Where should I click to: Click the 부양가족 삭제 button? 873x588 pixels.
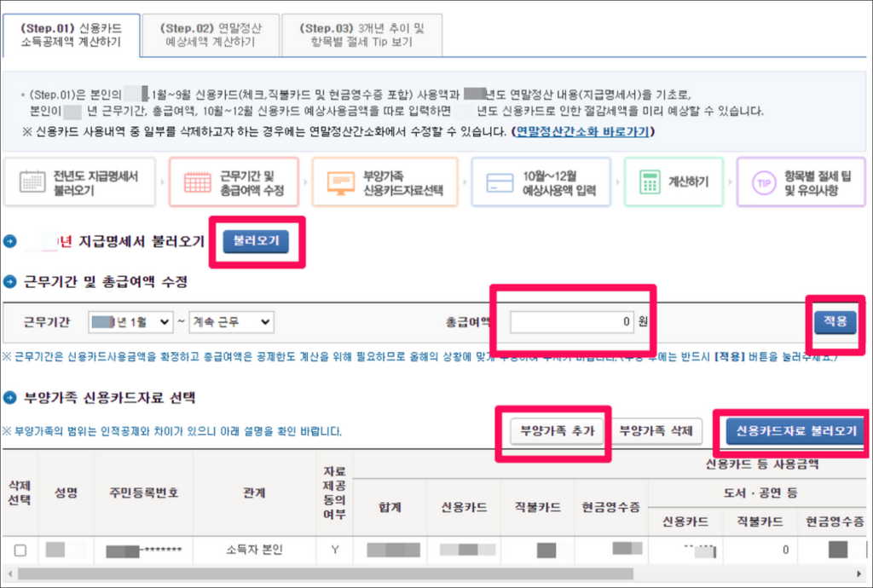coord(656,431)
